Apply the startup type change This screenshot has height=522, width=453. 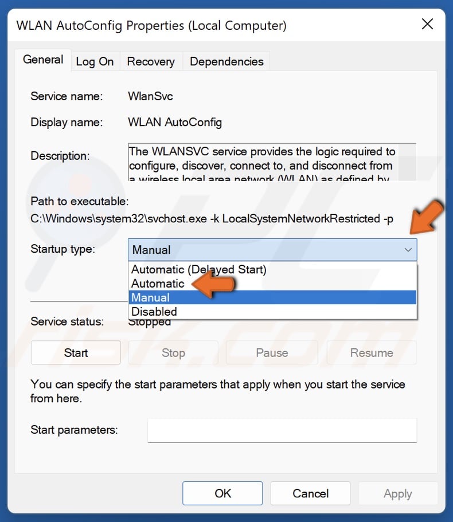(398, 493)
